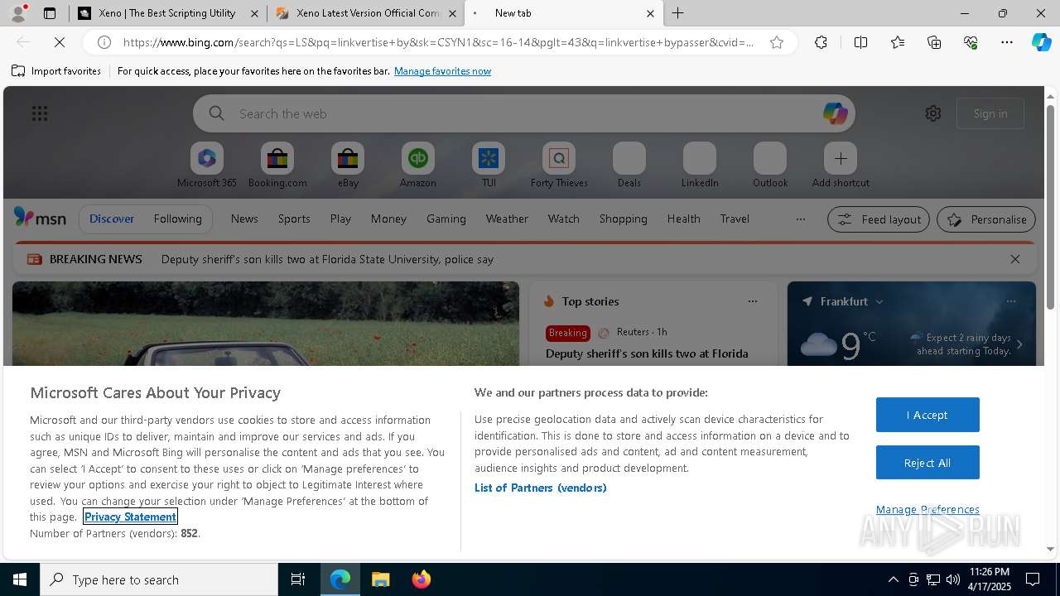The height and width of the screenshot is (596, 1060).
Task: Open the Play category
Action: tap(340, 219)
